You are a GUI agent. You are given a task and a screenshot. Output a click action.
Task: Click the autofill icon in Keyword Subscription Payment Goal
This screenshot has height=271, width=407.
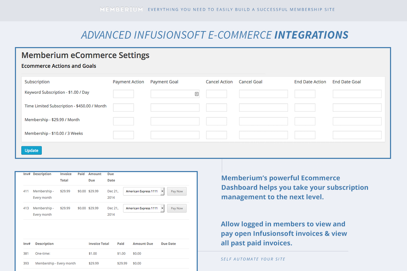pos(197,94)
